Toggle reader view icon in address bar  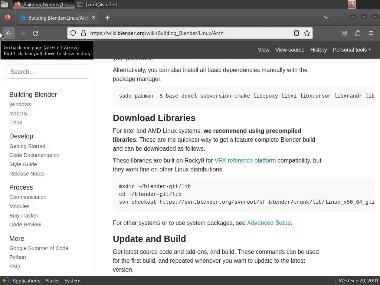[x=297, y=33]
